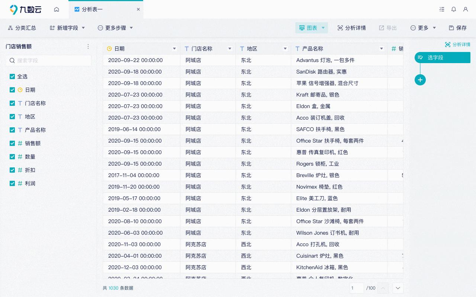Click the 分析详情 link in right panel
Viewport: 476px width, 297px height.
click(458, 45)
